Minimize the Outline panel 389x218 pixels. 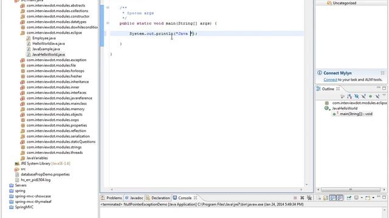point(379,87)
